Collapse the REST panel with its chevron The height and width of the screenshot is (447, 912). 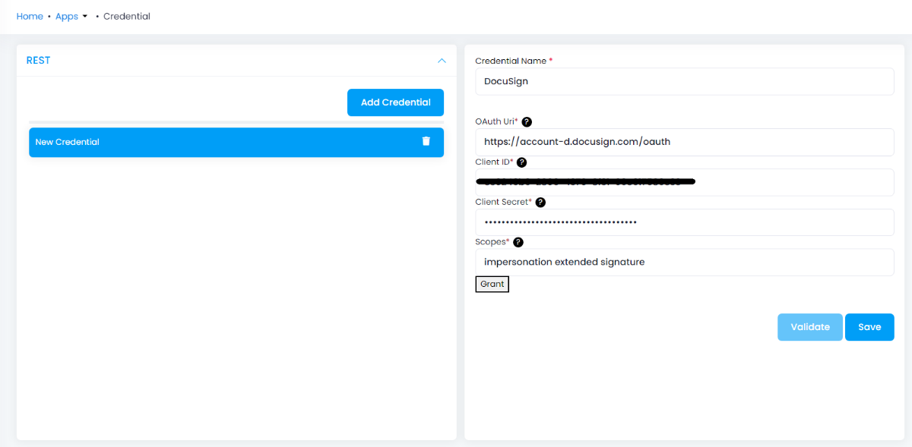(x=442, y=61)
